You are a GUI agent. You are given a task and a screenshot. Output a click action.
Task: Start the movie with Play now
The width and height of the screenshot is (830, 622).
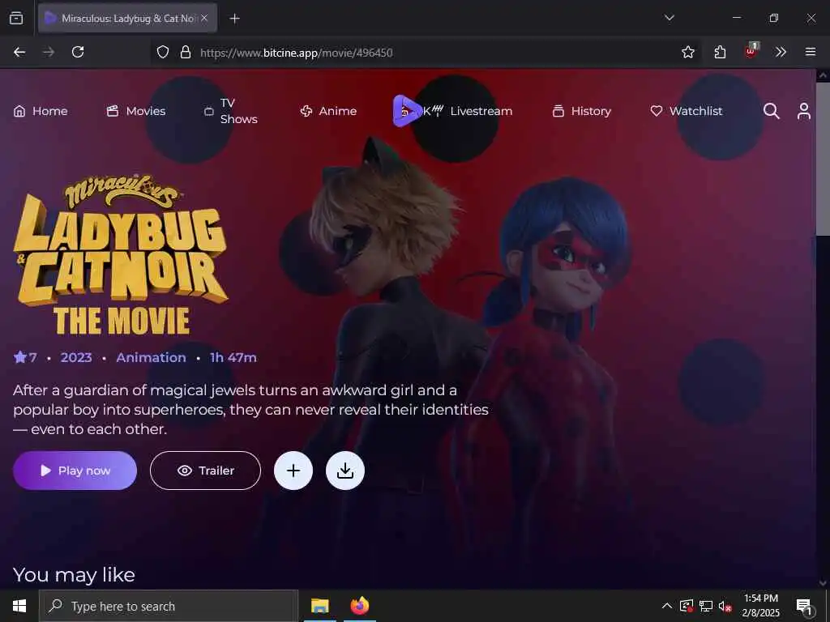pos(75,471)
